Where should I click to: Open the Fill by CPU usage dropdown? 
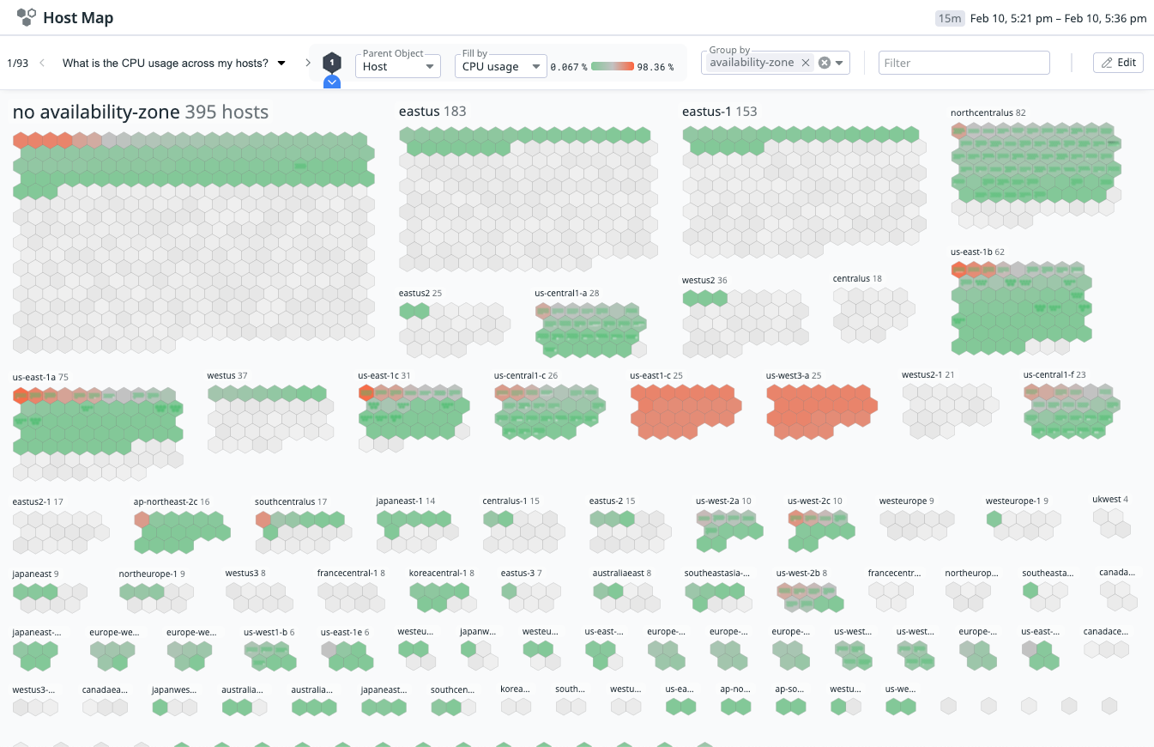click(500, 66)
